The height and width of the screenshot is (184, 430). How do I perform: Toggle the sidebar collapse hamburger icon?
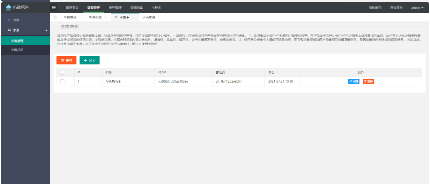[x=54, y=8]
